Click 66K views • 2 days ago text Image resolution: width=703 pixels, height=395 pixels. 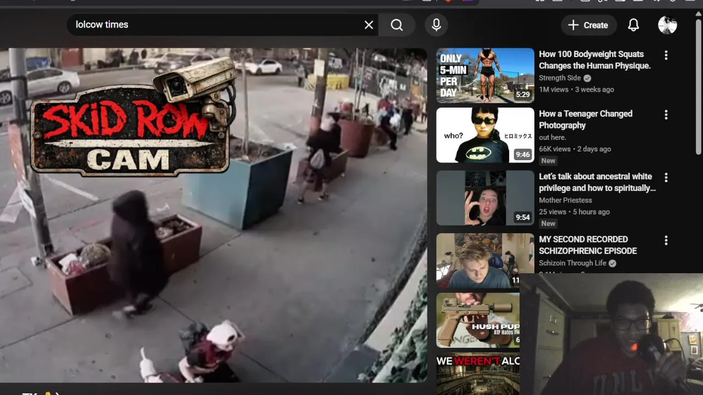click(574, 149)
